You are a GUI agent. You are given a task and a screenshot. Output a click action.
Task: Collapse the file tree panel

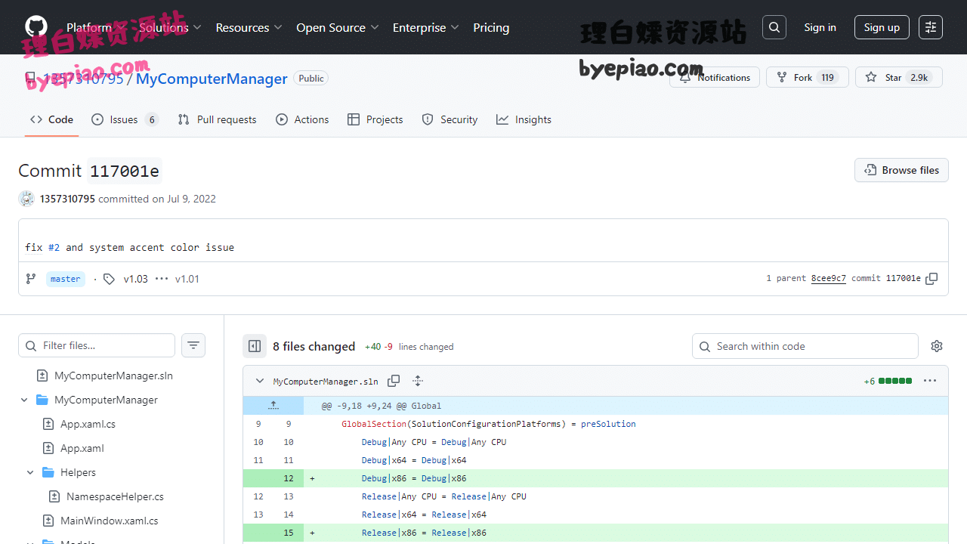pos(255,346)
